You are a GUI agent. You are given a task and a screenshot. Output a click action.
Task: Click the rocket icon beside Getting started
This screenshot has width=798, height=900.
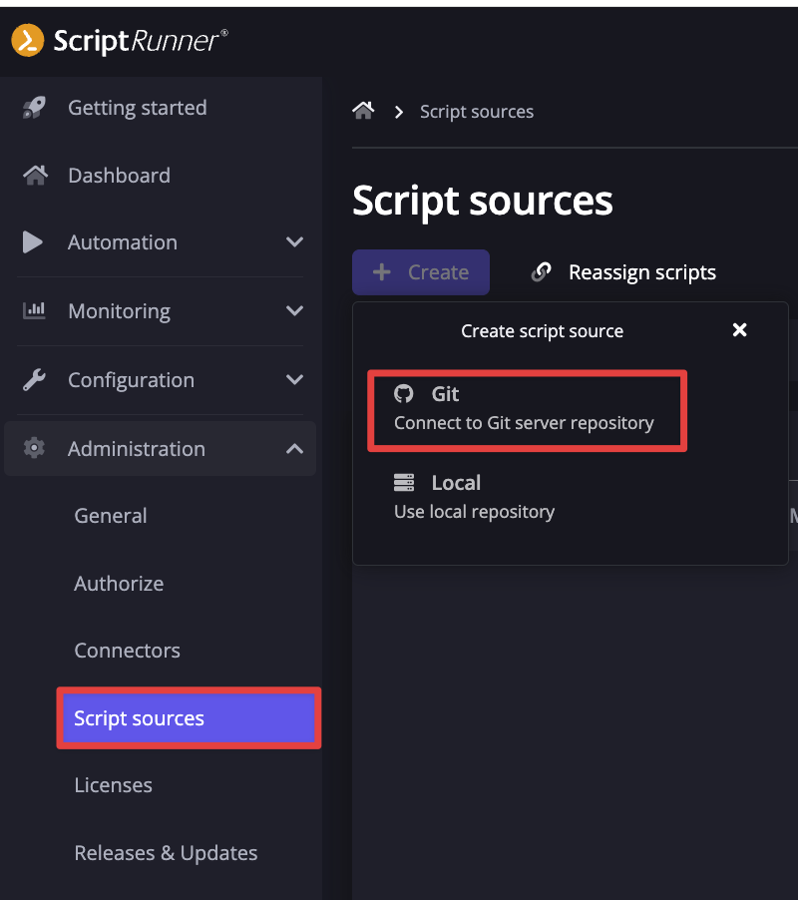click(34, 108)
